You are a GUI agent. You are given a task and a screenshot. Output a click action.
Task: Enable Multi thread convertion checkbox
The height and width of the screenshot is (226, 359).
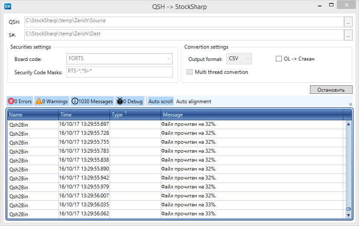pyautogui.click(x=190, y=72)
